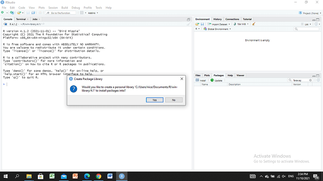The image size is (323, 181).
Task: Click the Console pane restore icon
Action: 189,20
